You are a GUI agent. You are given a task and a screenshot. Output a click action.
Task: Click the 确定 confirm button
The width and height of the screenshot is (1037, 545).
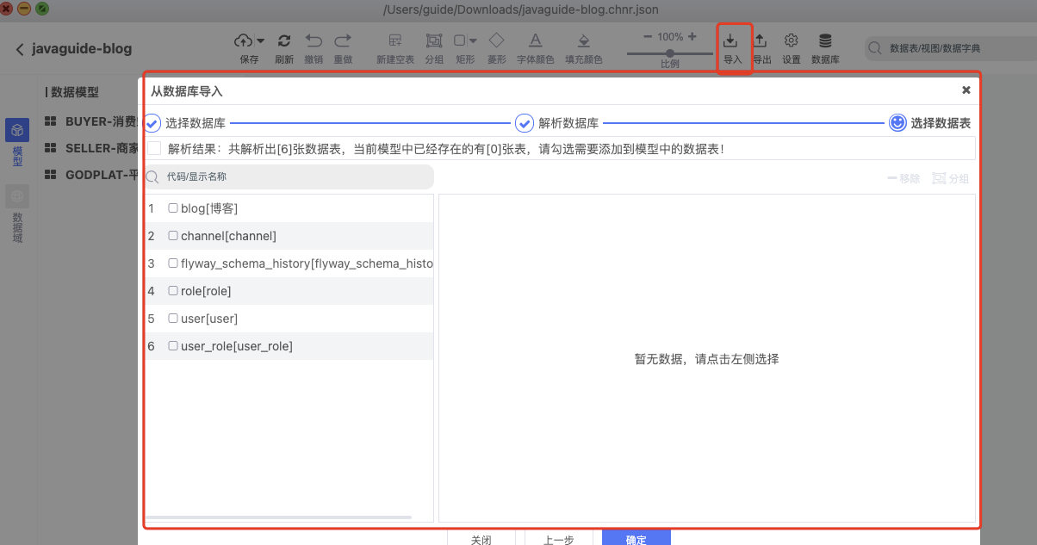click(x=636, y=539)
